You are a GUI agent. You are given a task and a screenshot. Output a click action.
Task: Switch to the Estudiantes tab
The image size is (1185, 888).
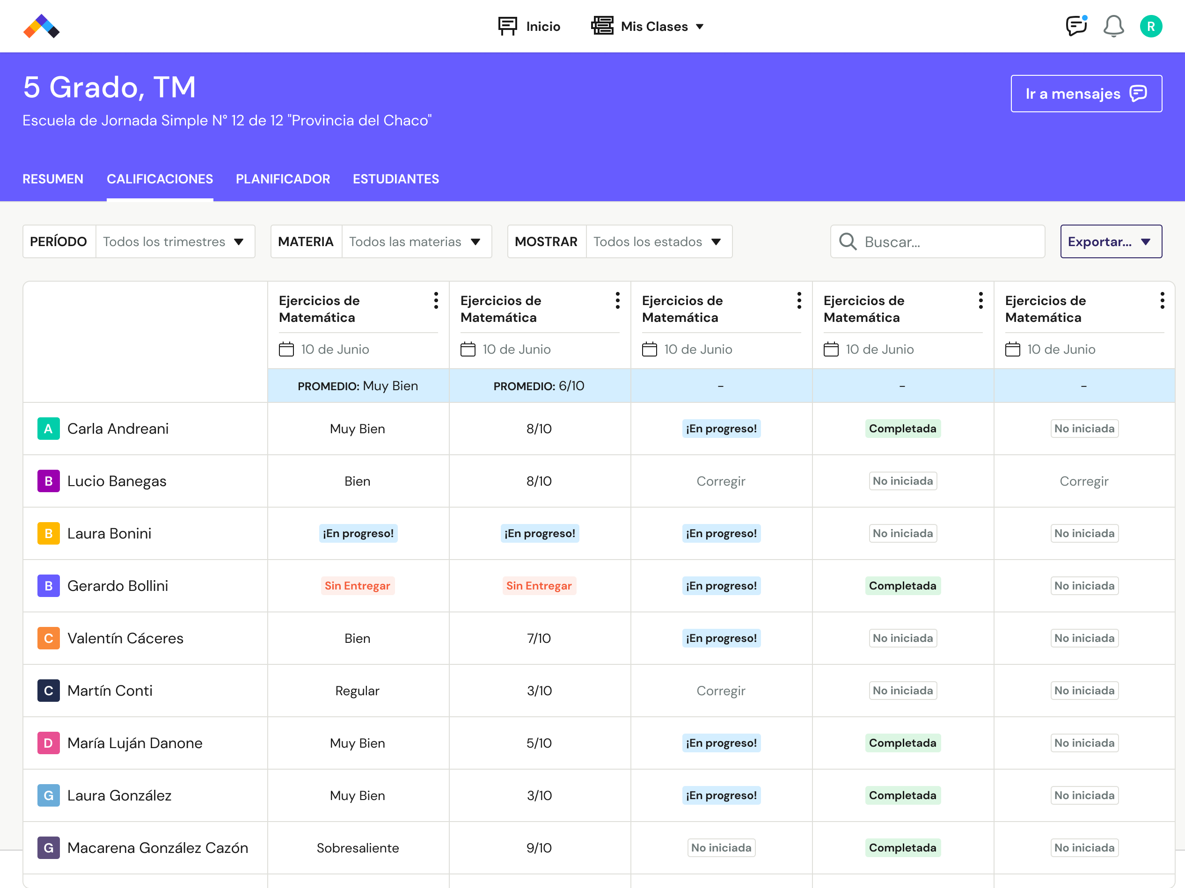point(395,179)
